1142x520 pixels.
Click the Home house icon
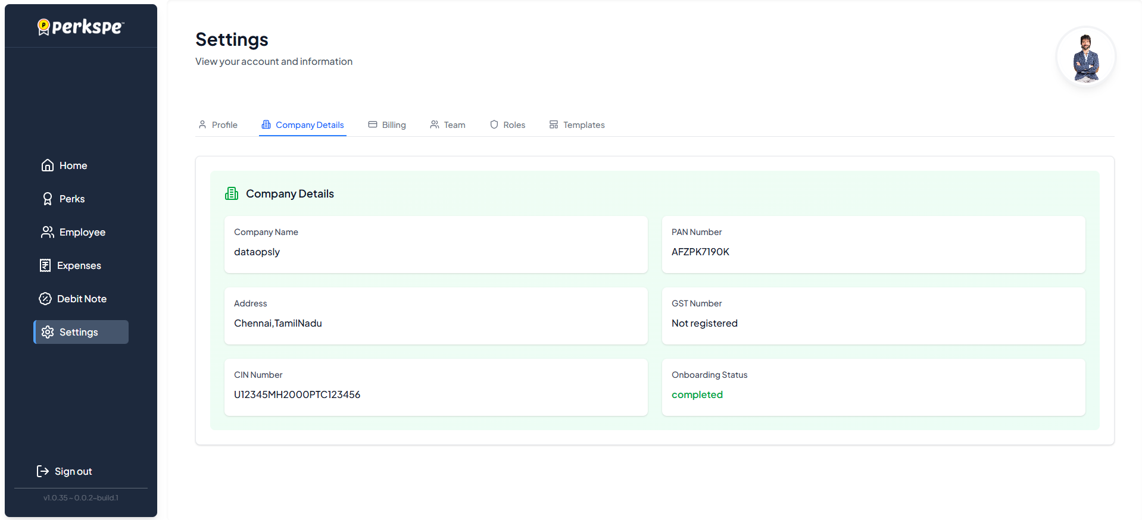point(48,165)
